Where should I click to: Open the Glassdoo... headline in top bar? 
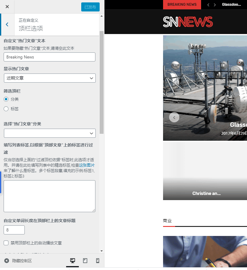(x=232, y=5)
